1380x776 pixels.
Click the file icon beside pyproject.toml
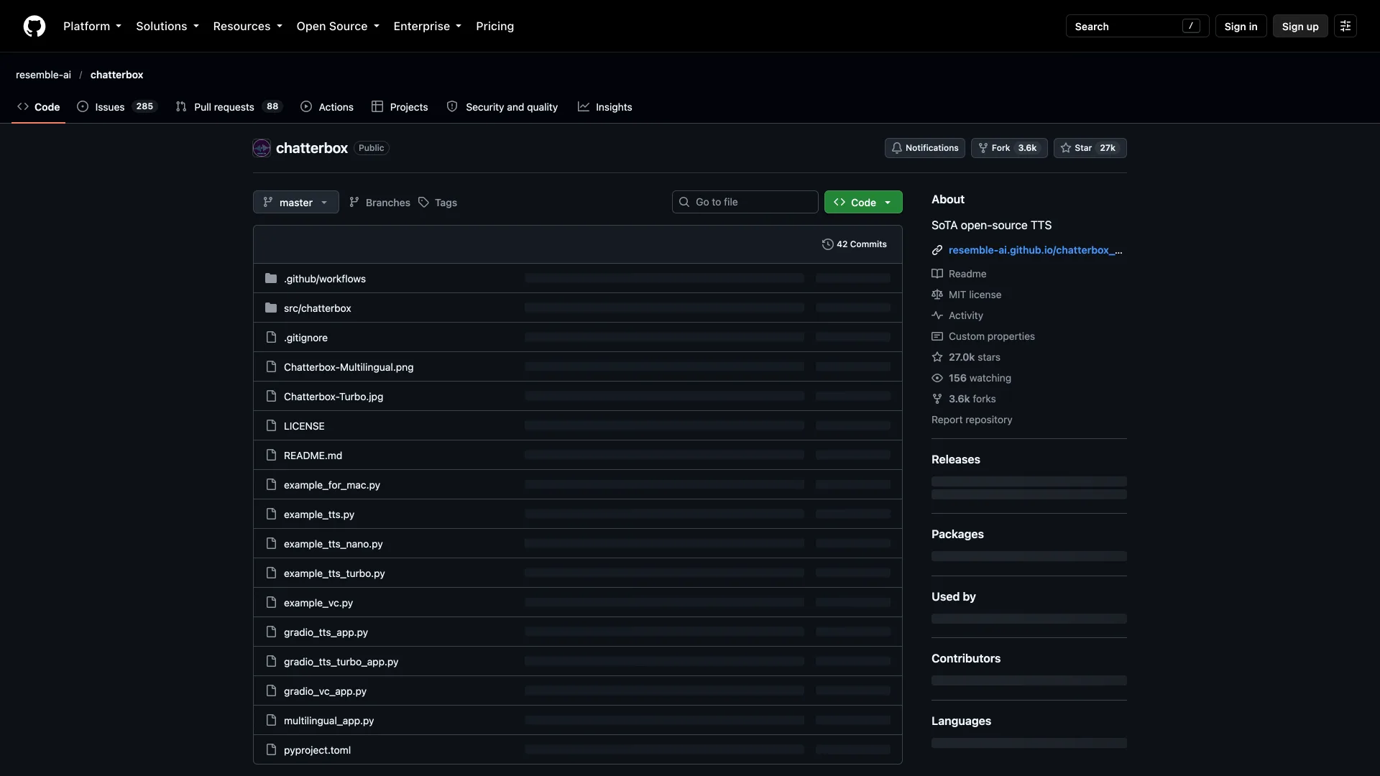[x=271, y=750]
